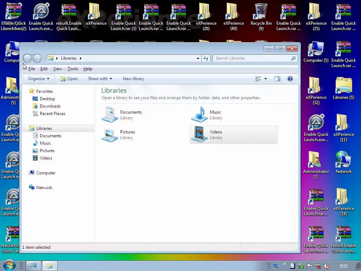The image size is (361, 271).
Task: Select Favorites in navigation pane
Action: point(44,91)
